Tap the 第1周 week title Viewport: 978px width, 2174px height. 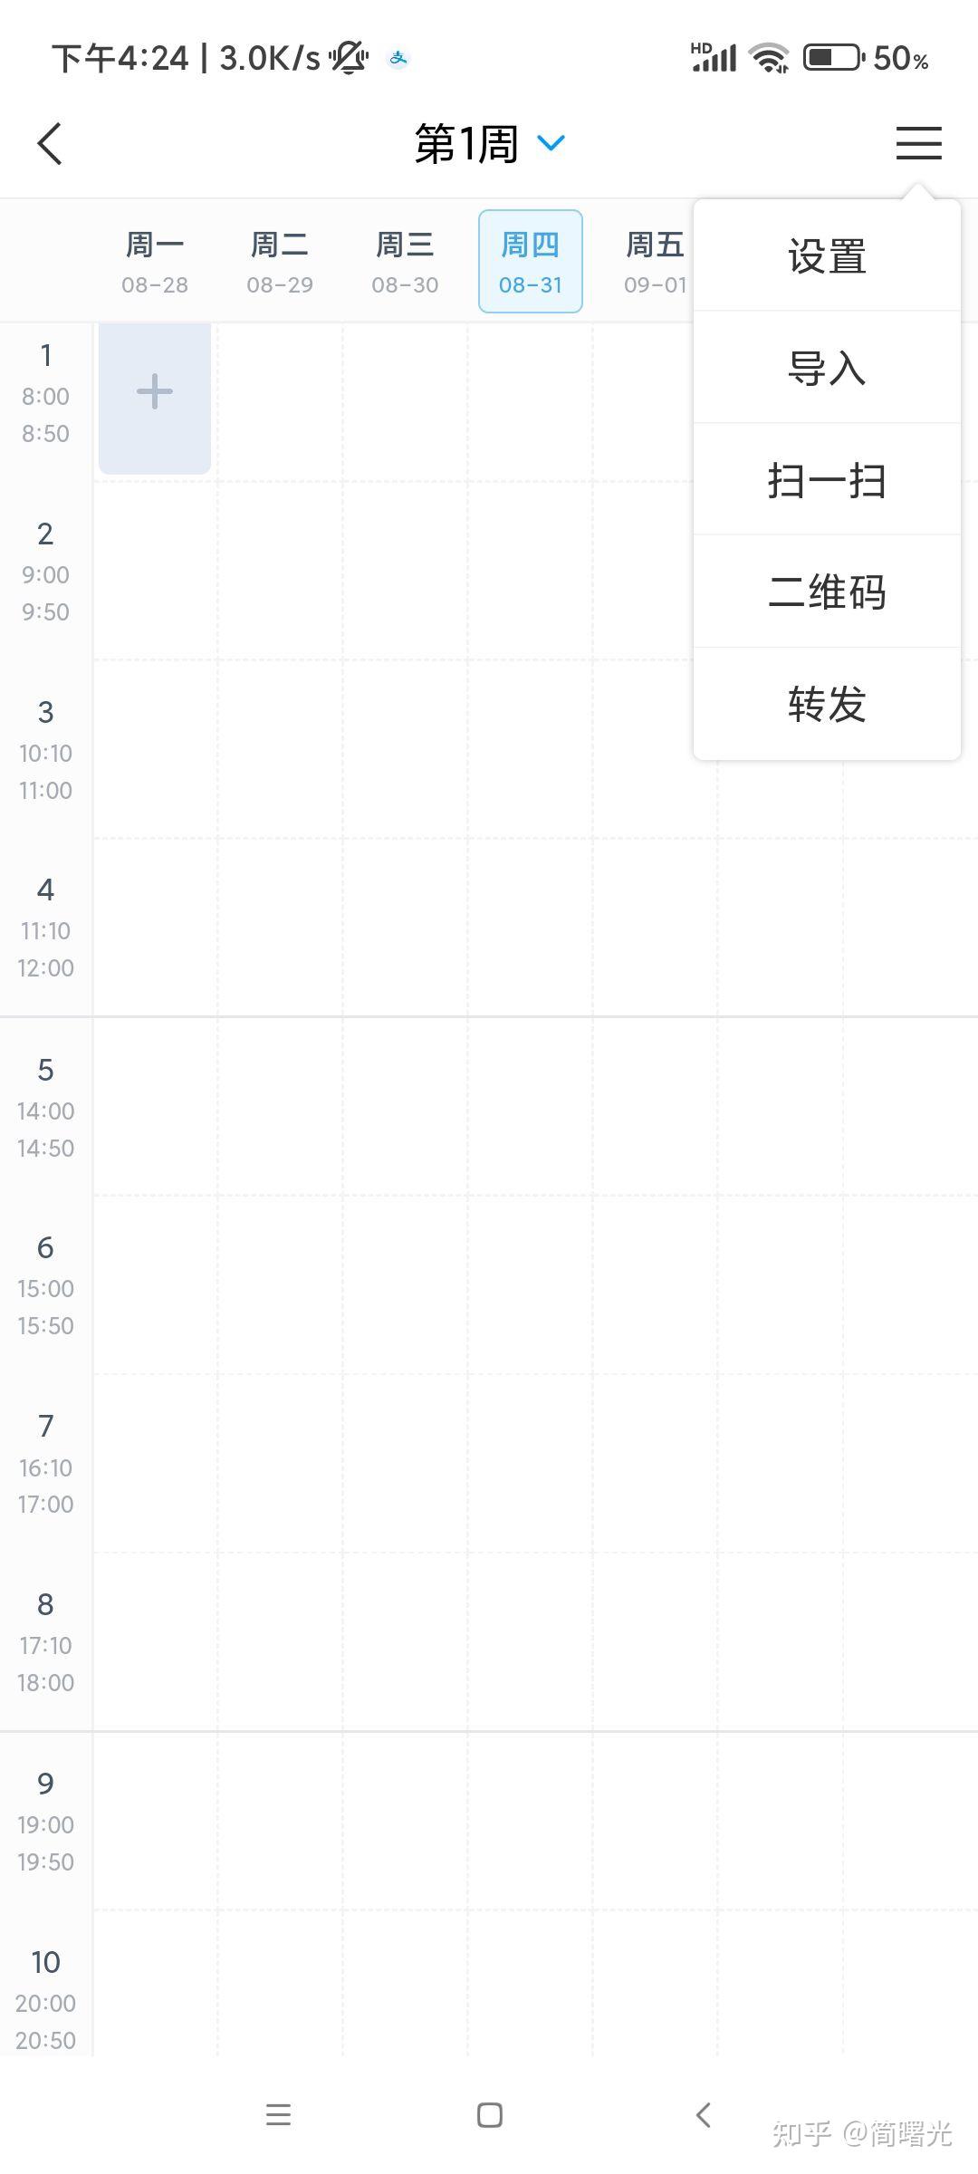pos(466,144)
